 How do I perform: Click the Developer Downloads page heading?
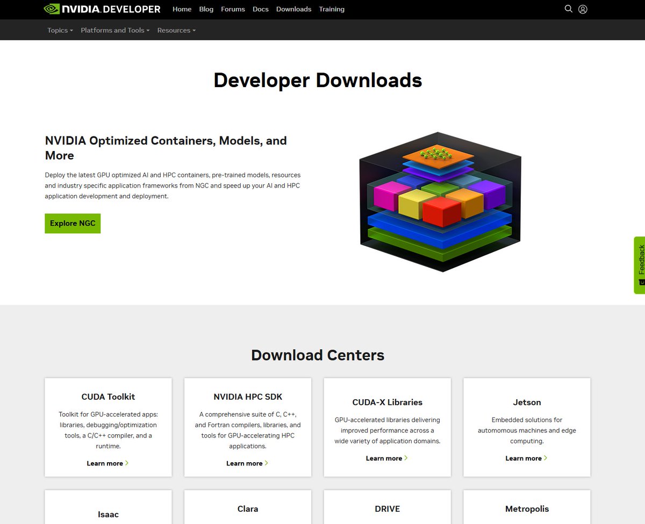318,80
